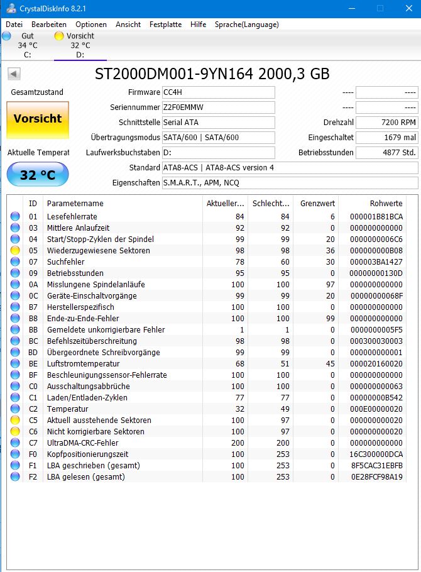Open the Festplatte menu

[x=165, y=25]
